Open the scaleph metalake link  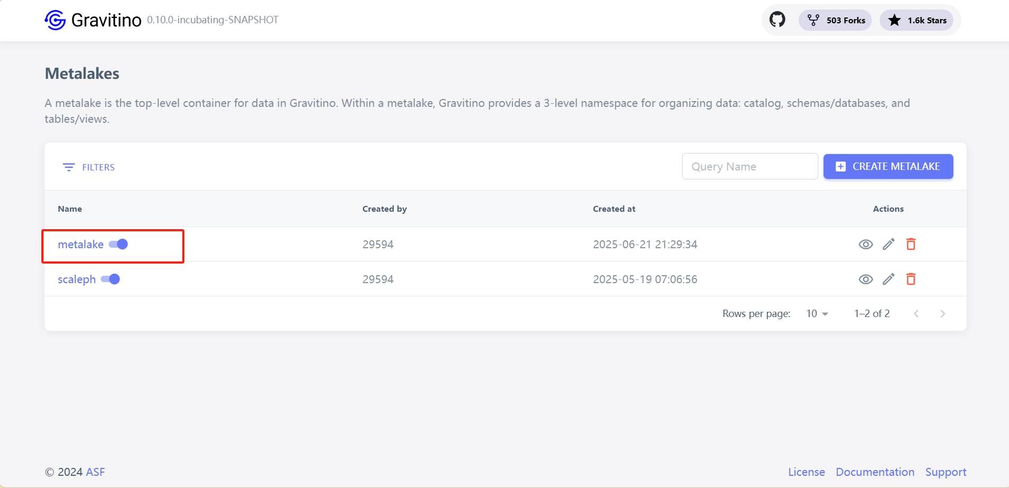pos(77,279)
